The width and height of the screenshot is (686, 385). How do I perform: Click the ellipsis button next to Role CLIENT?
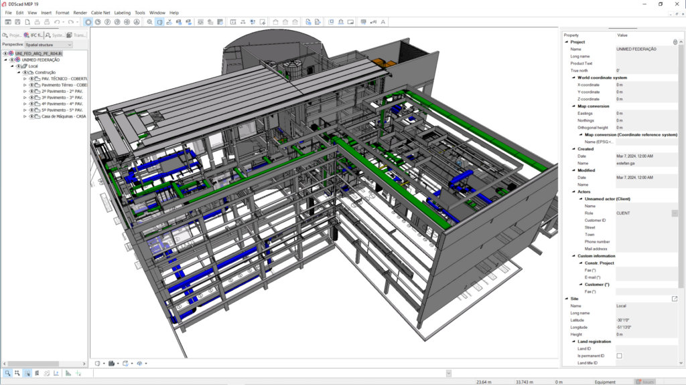coord(675,213)
